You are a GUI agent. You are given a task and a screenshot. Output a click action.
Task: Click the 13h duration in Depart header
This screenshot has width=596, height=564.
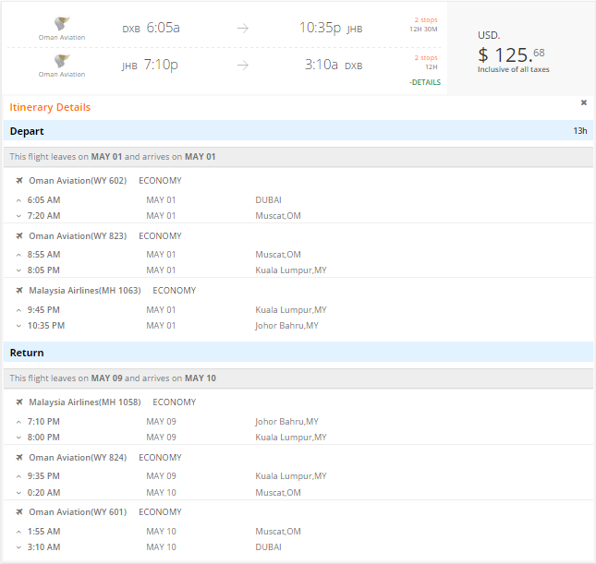point(580,131)
